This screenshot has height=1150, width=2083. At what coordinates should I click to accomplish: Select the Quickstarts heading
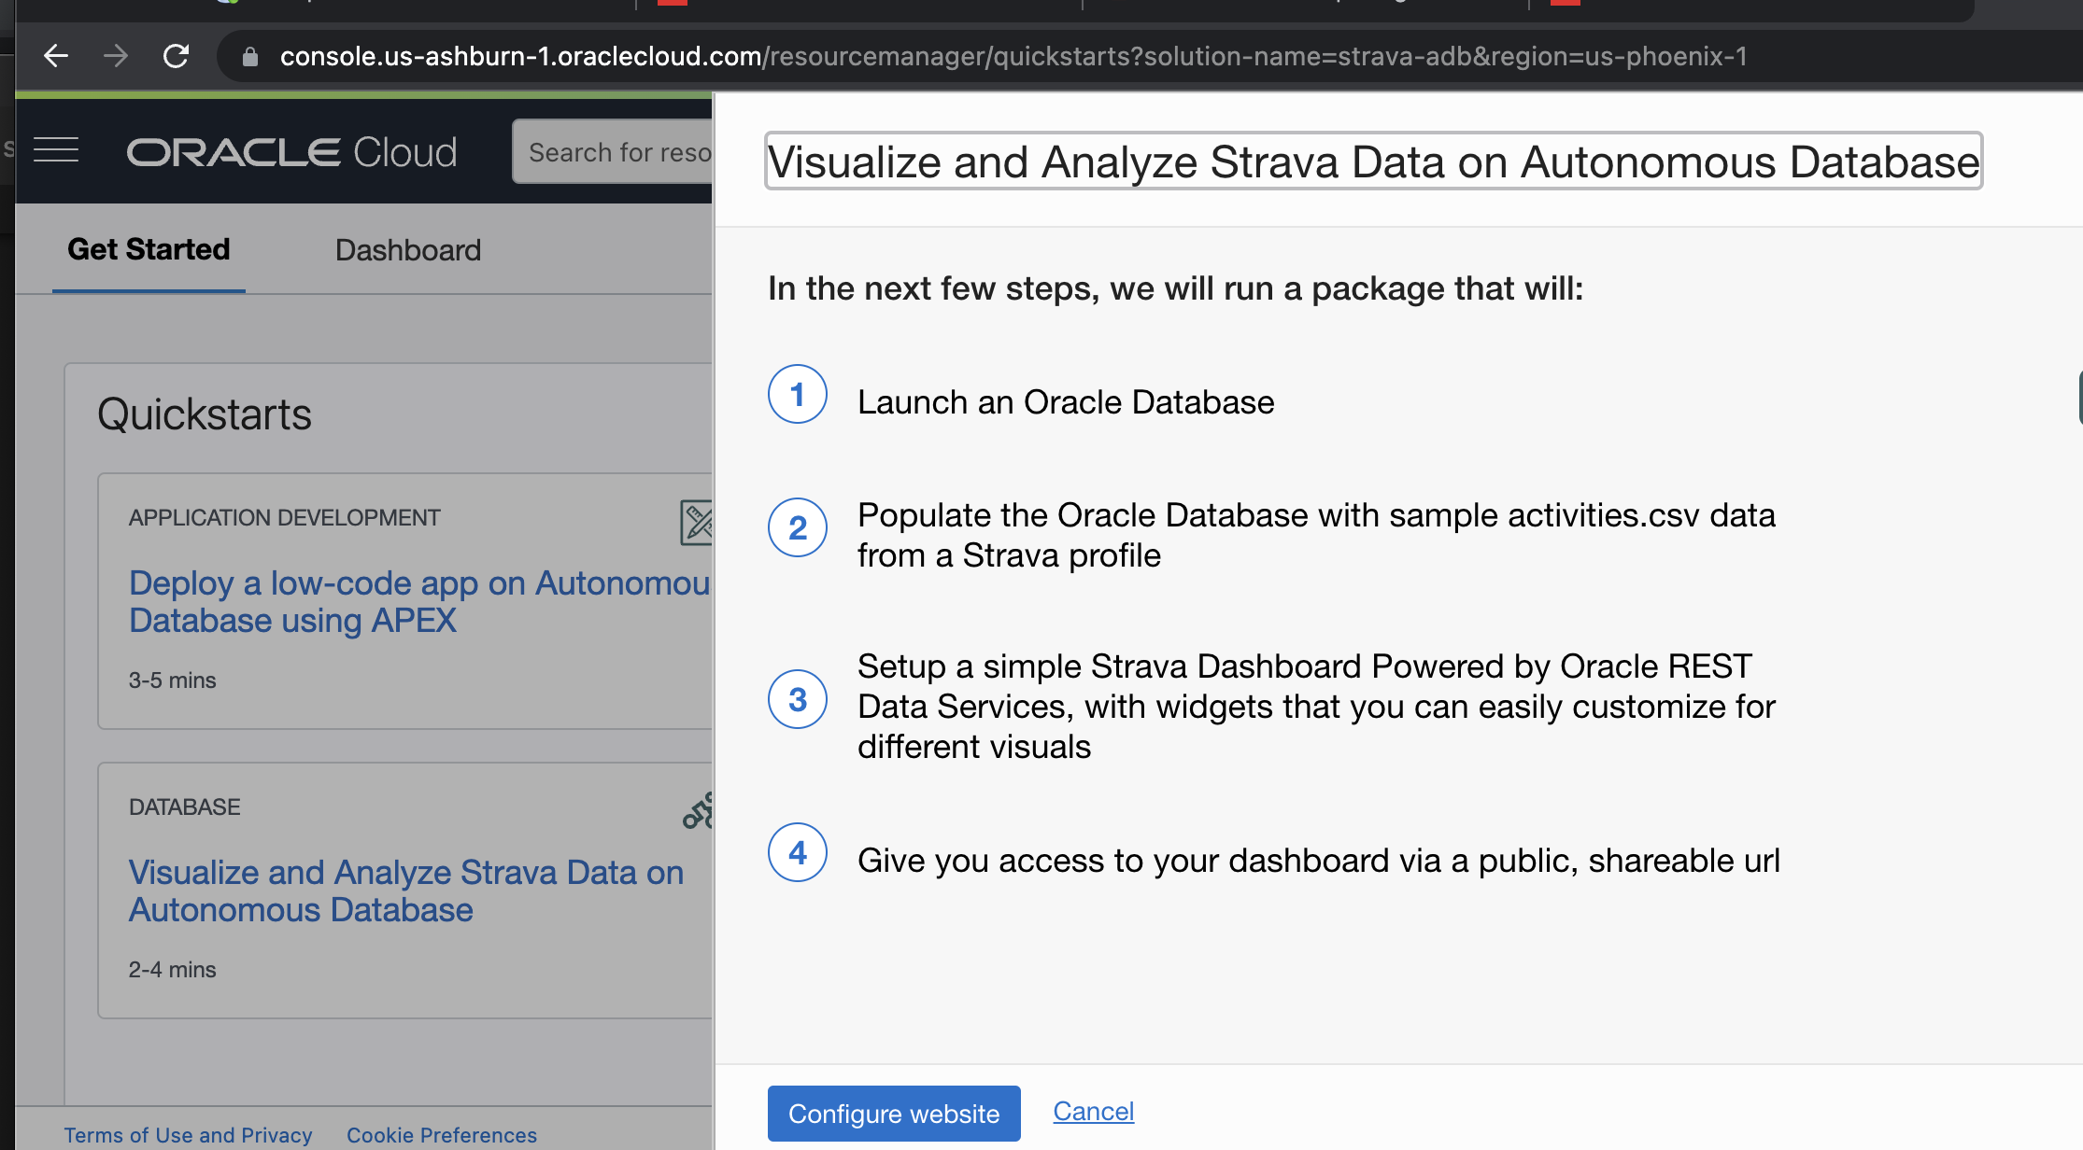point(205,414)
